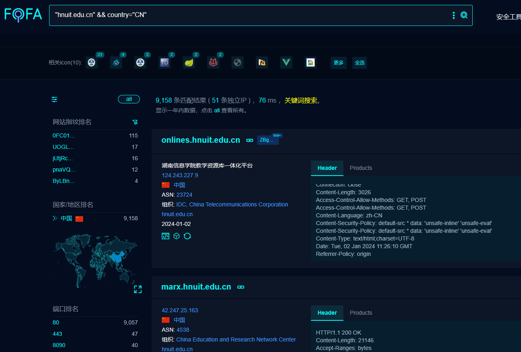The height and width of the screenshot is (352, 521).
Task: Click 全选 to select all icons
Action: click(x=360, y=63)
